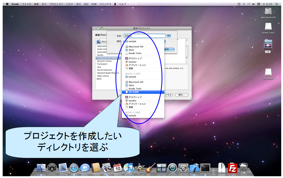This screenshot has width=283, height=178.
Task: Open the ヘルプ menu
Action: [123, 4]
